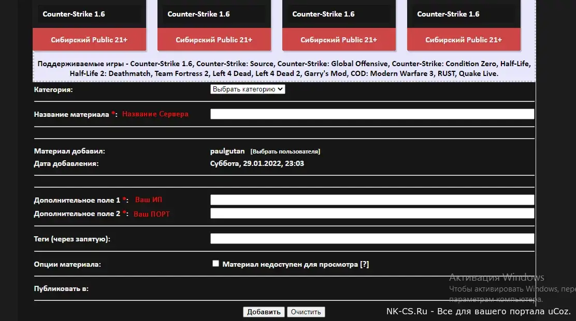Click the footer text 'NK-CS.Ru - Все для вашего портала uCoz.'

479,312
